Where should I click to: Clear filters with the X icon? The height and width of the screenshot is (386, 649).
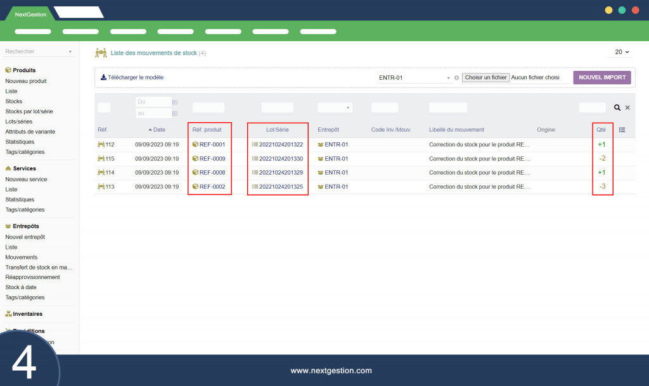click(x=627, y=108)
